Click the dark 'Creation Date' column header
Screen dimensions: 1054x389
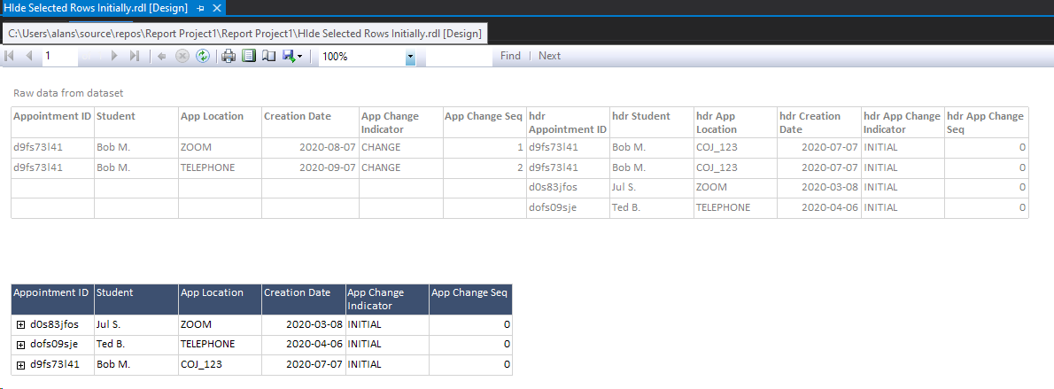click(x=304, y=299)
